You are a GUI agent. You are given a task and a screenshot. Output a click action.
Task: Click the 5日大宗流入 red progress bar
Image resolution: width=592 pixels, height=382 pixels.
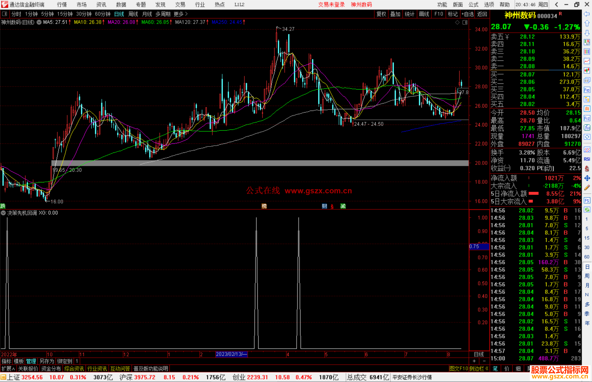coord(531,201)
